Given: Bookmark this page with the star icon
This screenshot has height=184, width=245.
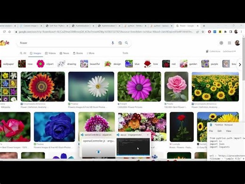Looking at the screenshot, I should coord(203,32).
